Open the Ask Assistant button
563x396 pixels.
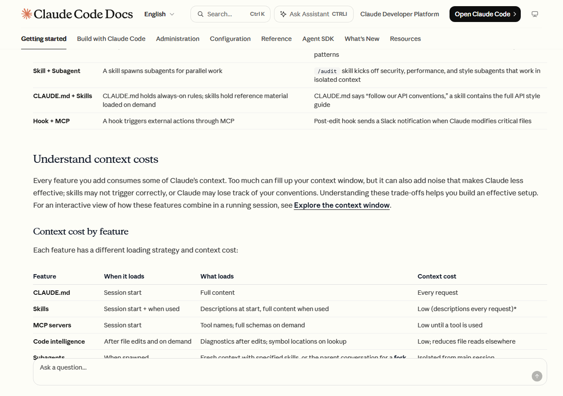[314, 14]
